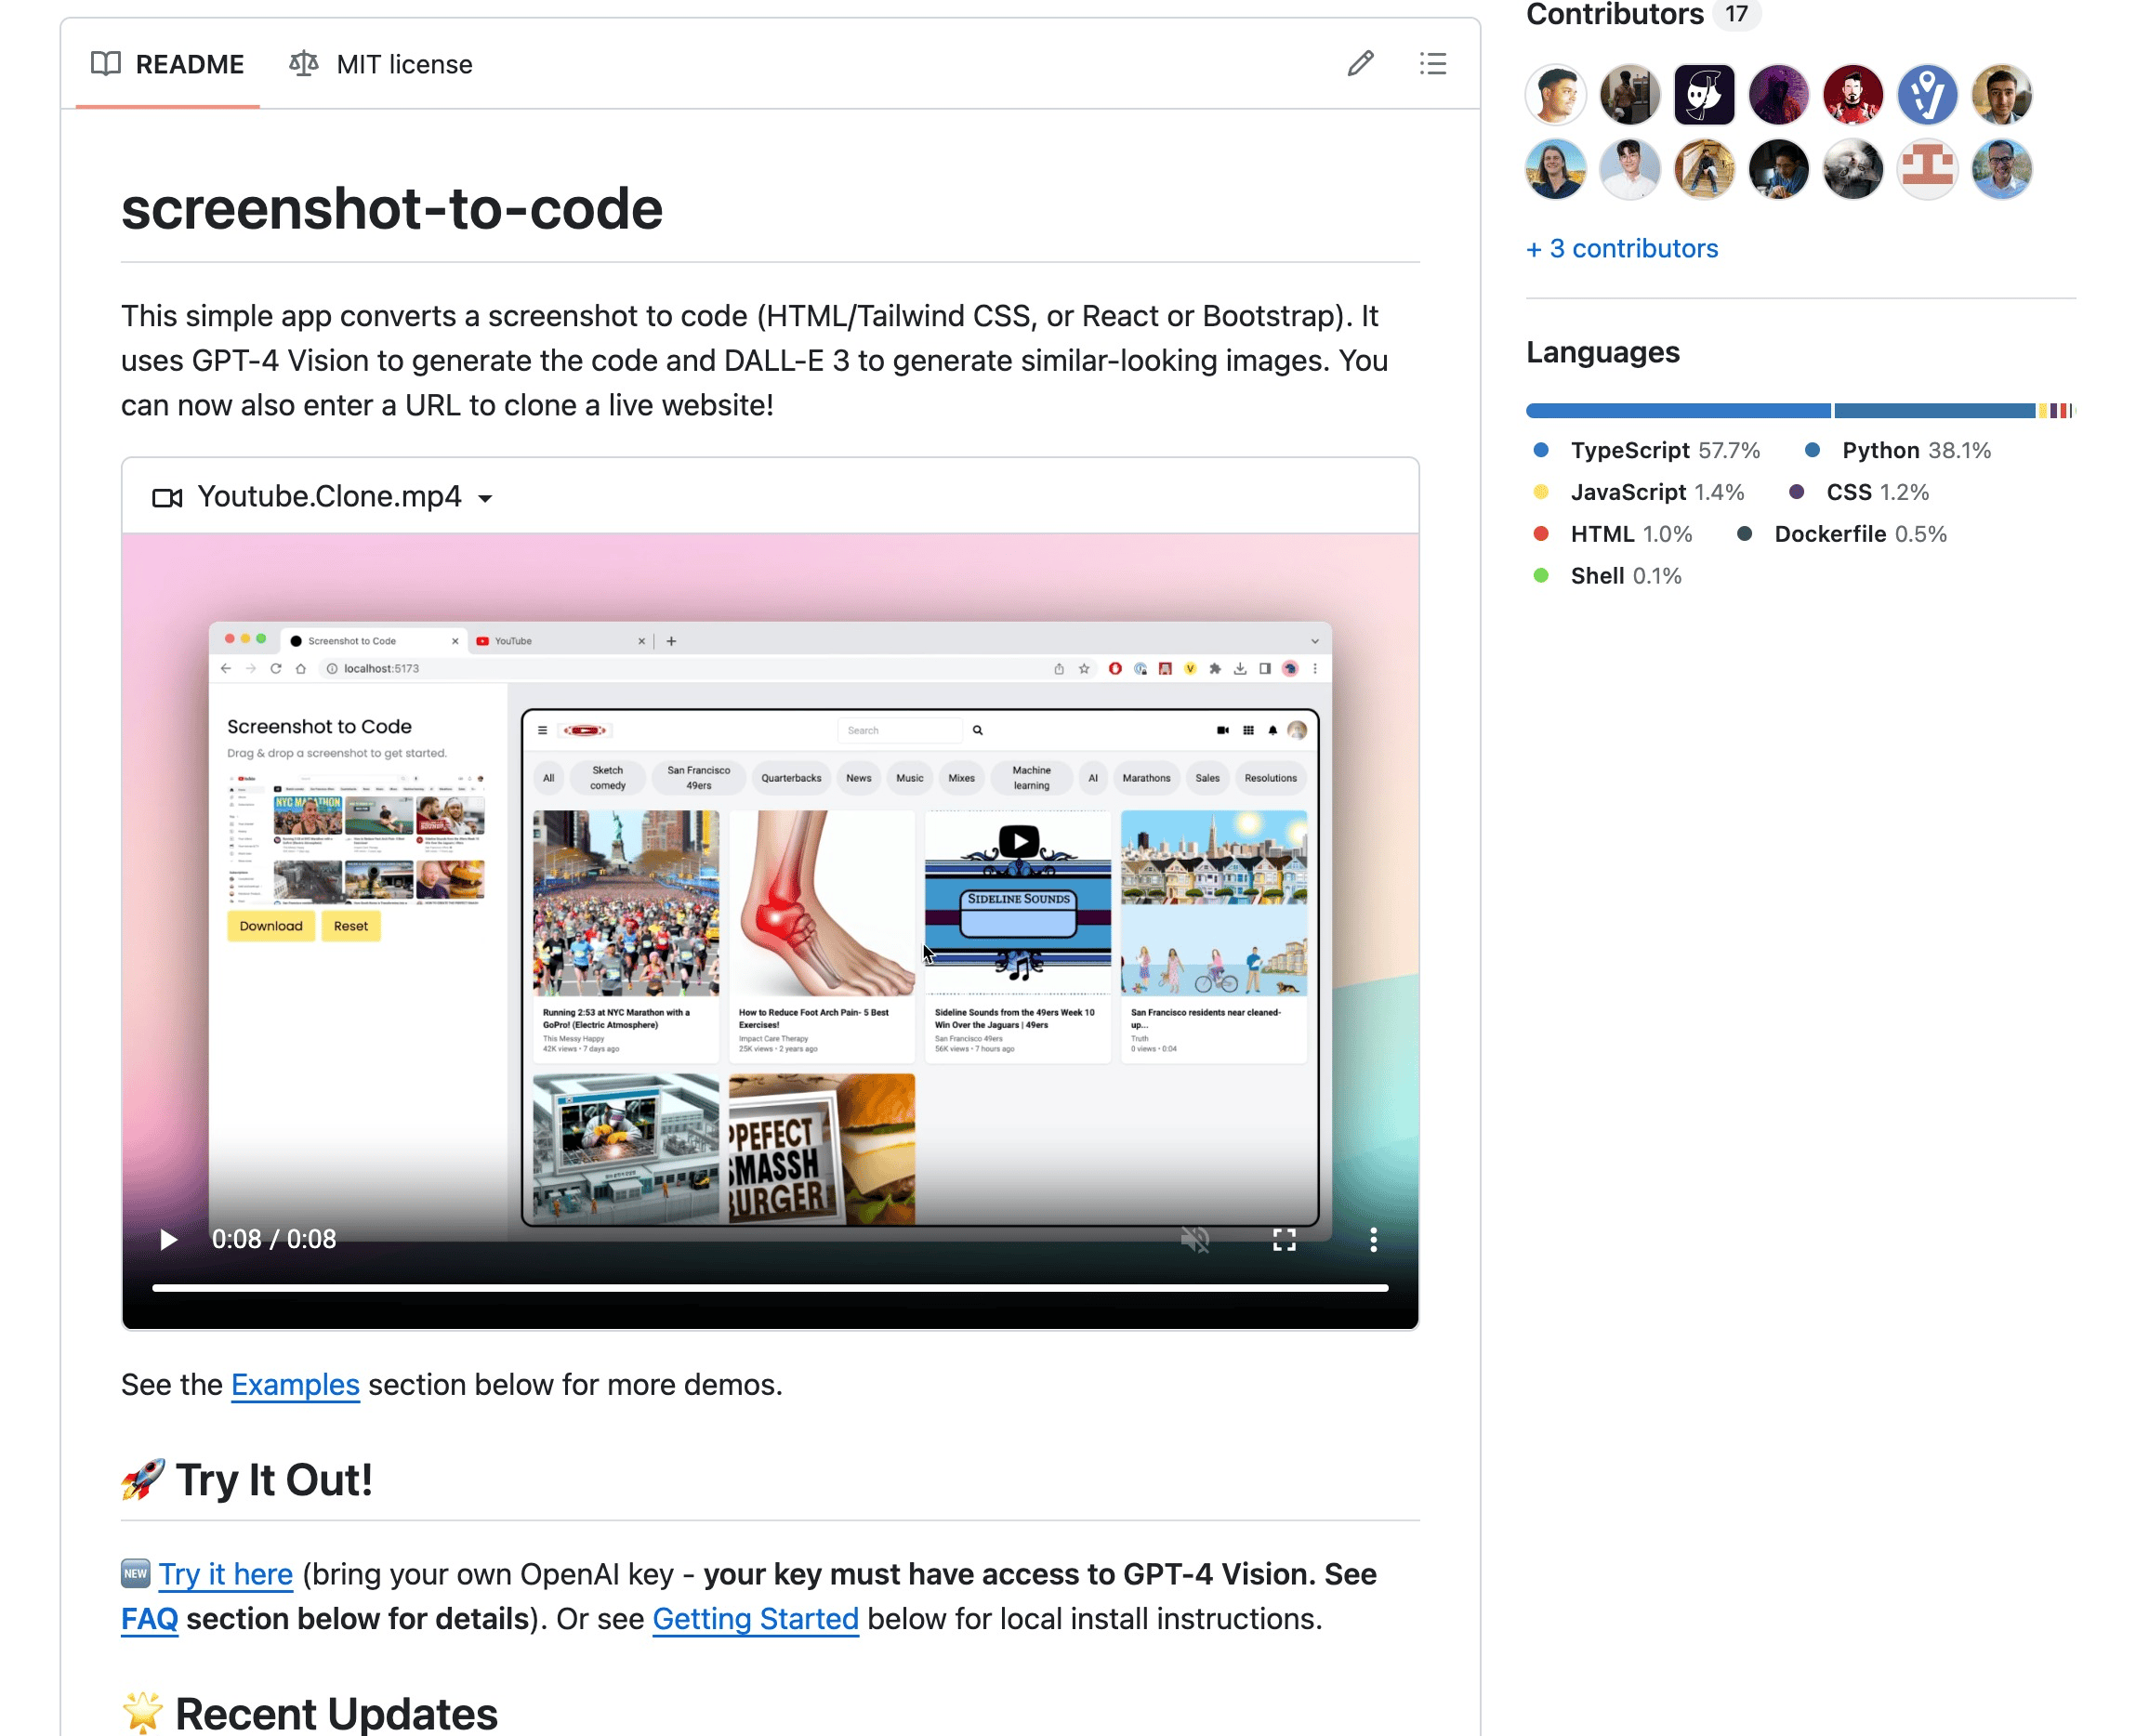Screen dimensions: 2136x1736
Task: Click the video camera icon beside Youtube.Clone.mp4
Action: [167, 497]
